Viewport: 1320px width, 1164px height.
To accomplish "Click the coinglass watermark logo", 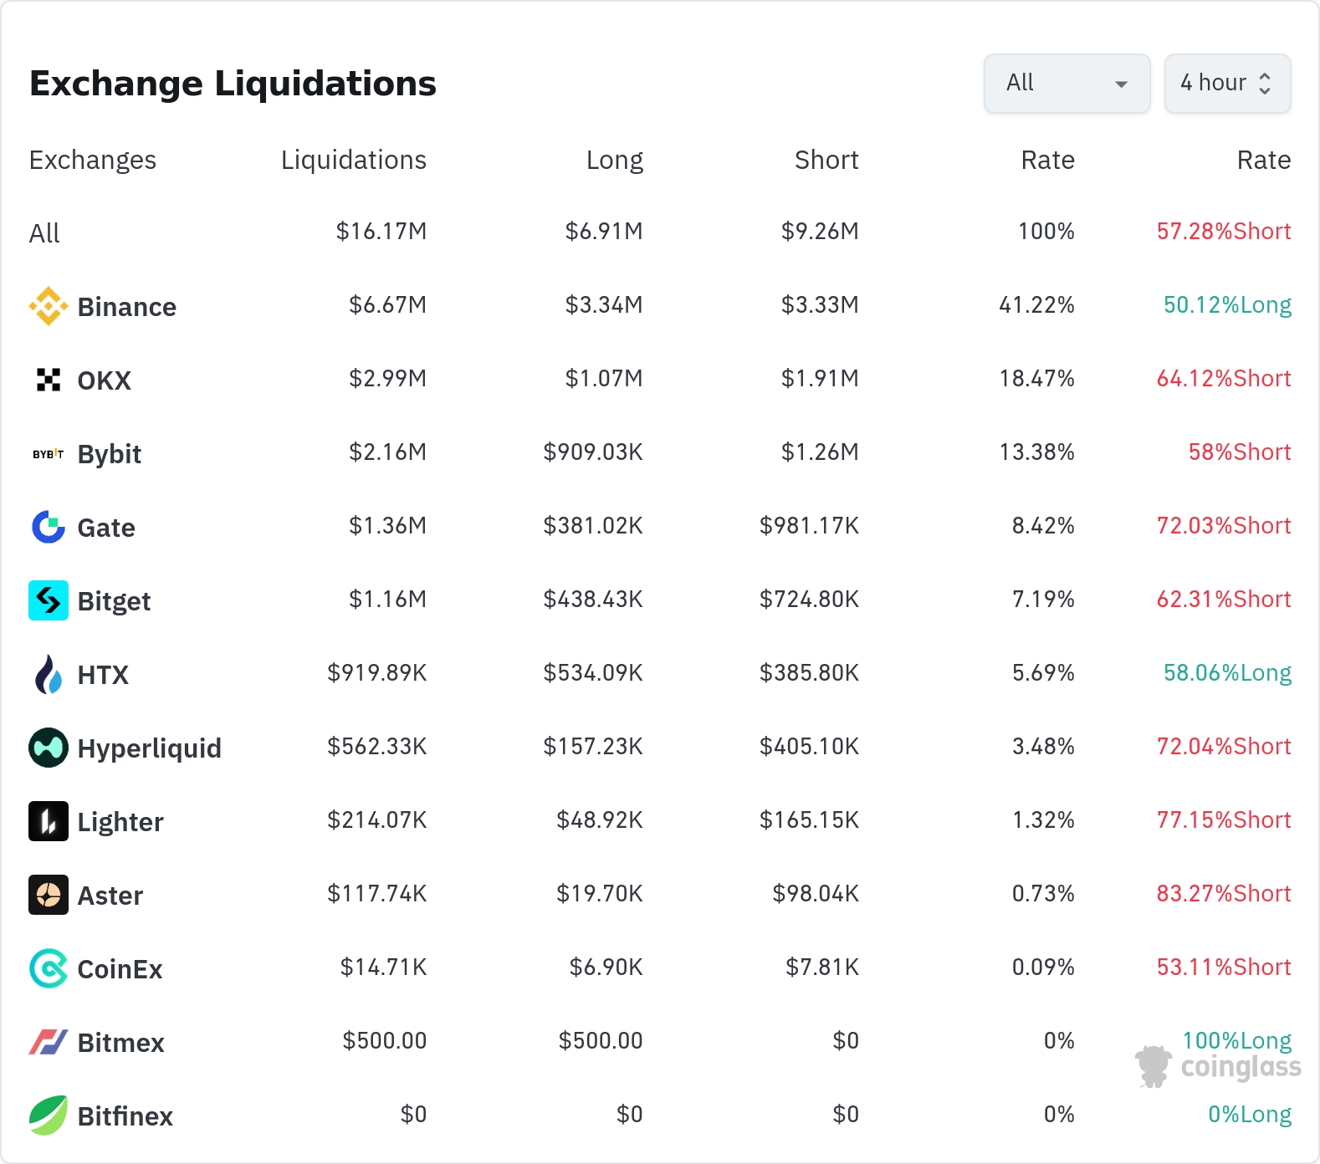I will coord(1218,1067).
